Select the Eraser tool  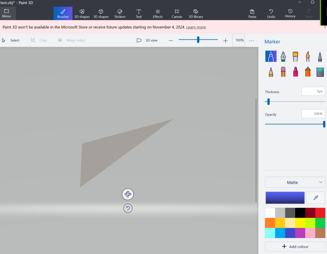pyautogui.click(x=283, y=72)
